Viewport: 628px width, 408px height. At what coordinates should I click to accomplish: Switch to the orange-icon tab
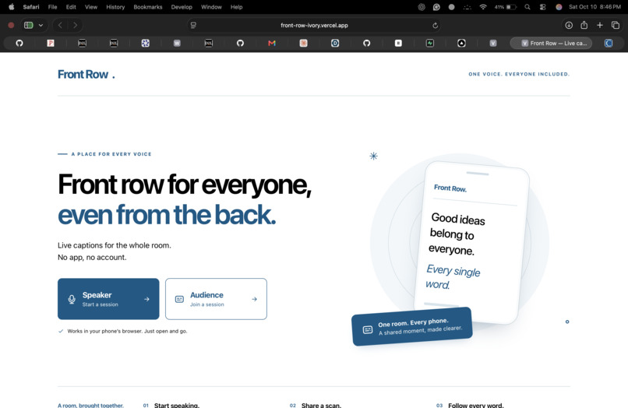(x=304, y=43)
